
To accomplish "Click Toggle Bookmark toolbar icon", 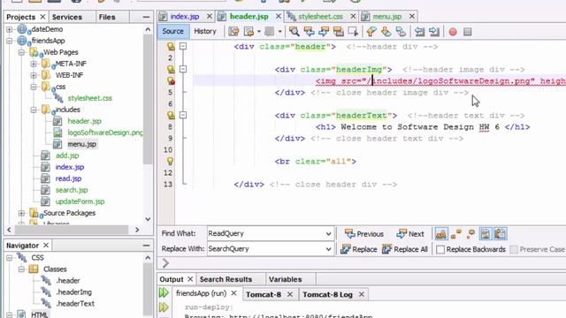I will [401, 32].
